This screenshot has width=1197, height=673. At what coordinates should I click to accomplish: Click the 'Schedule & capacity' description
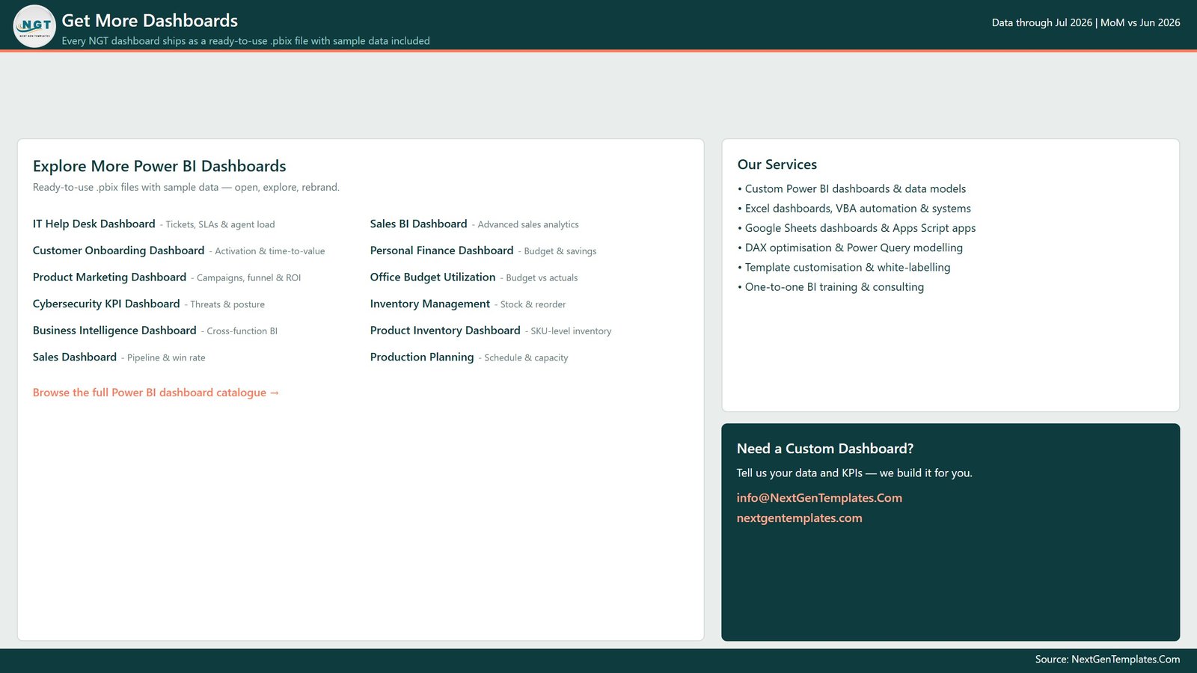point(526,358)
